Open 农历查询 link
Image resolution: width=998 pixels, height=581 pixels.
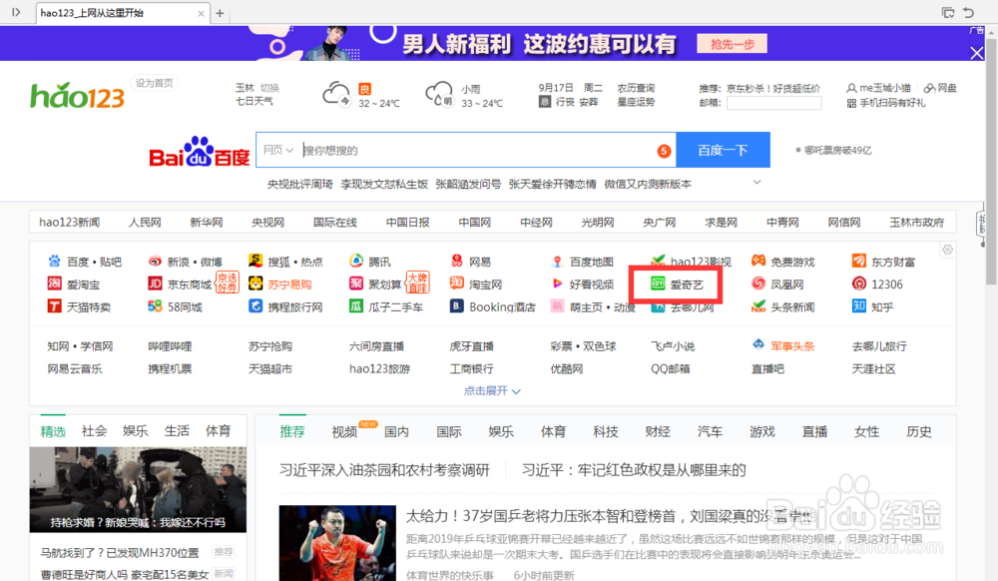(x=636, y=88)
